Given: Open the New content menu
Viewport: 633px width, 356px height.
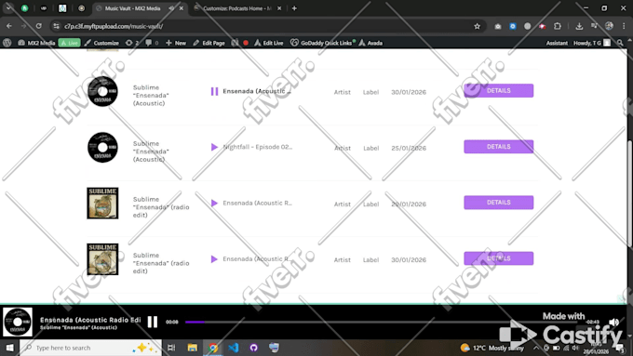Looking at the screenshot, I should click(x=176, y=43).
